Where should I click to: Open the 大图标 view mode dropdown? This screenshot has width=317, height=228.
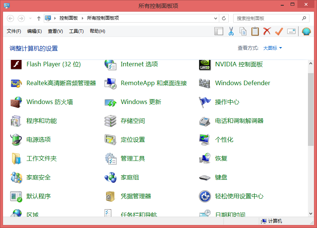pyautogui.click(x=272, y=48)
